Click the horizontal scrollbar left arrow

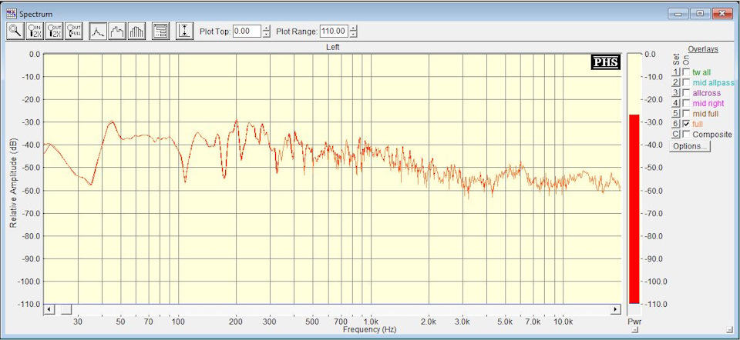(49, 309)
